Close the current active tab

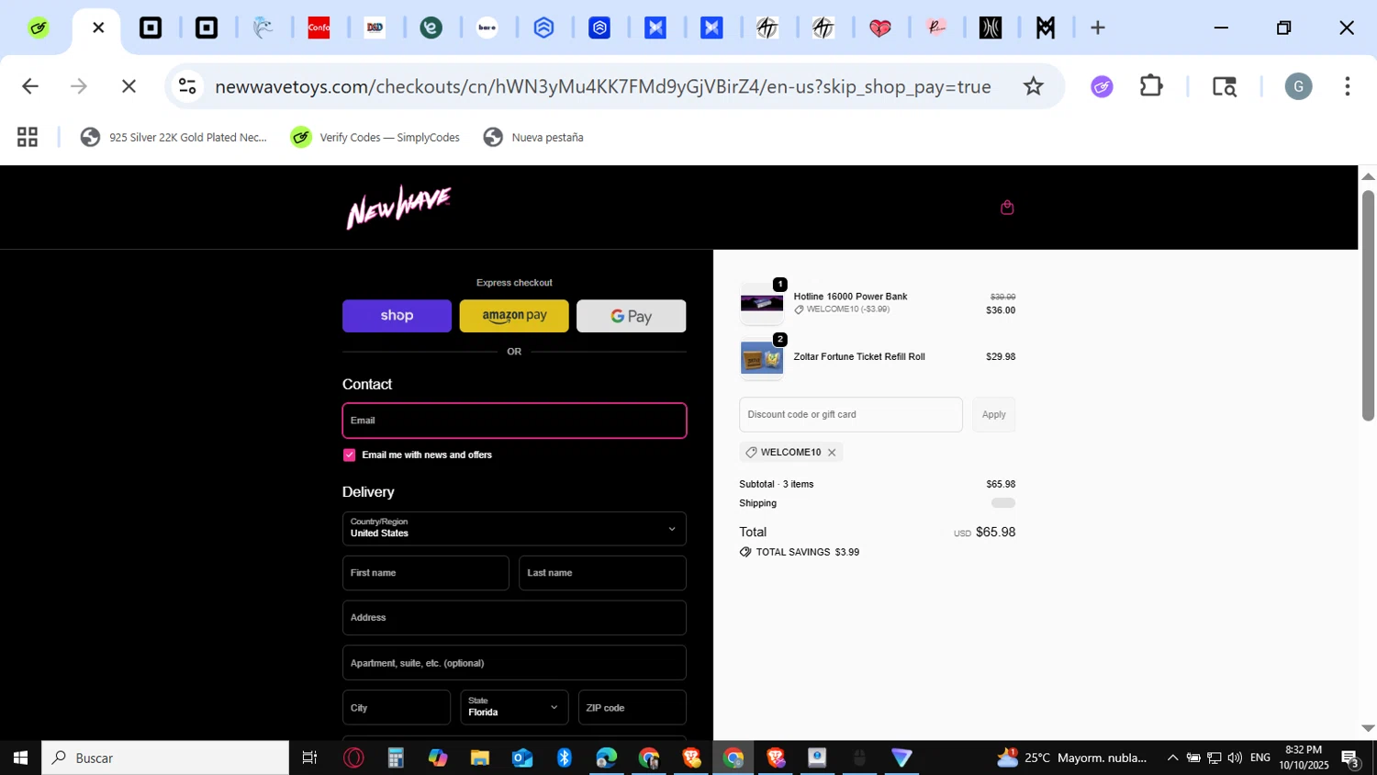[x=98, y=28]
